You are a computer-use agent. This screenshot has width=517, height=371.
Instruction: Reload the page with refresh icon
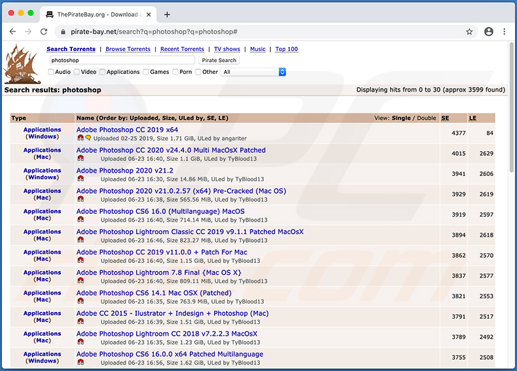44,31
